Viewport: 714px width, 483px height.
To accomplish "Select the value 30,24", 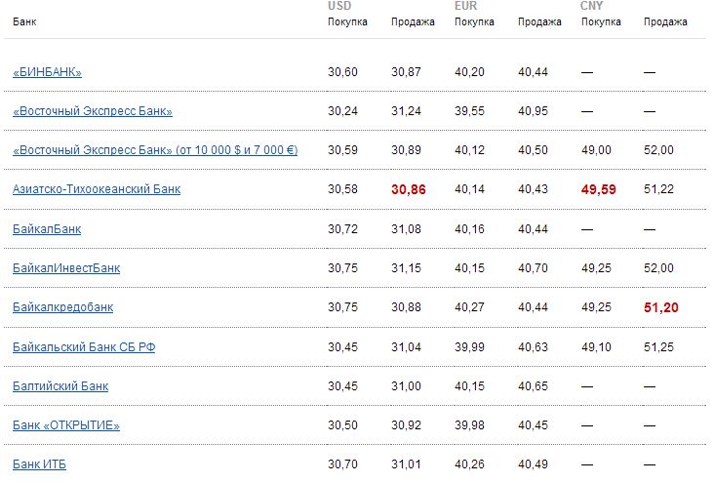I will tap(343, 111).
